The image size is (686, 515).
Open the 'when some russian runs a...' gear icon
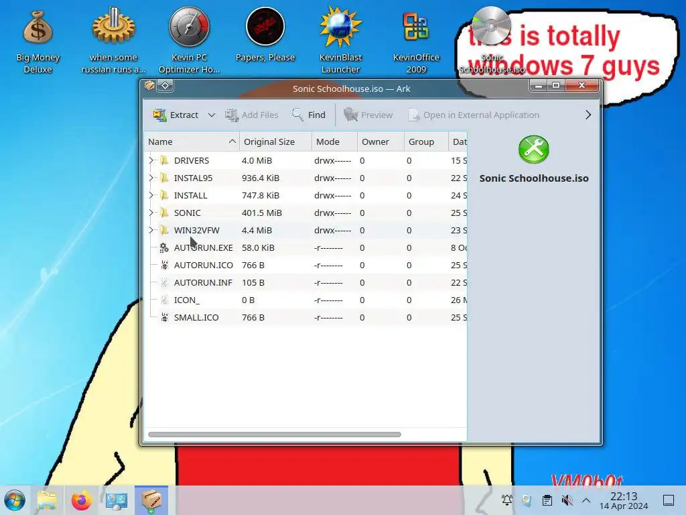(113, 40)
